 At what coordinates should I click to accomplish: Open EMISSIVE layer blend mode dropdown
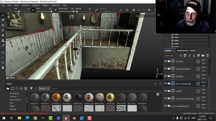tap(204, 75)
